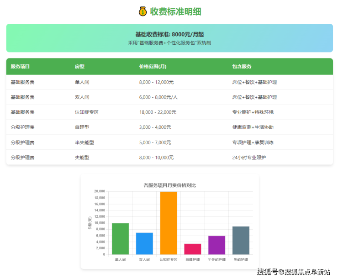The width and height of the screenshot is (338, 279).
Task: Click the 包含服务 column header
Action: (242, 67)
